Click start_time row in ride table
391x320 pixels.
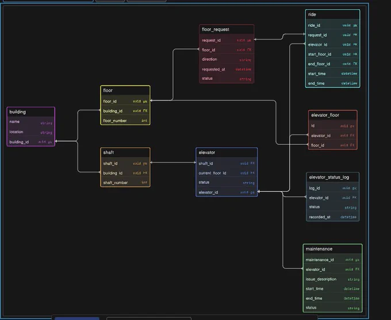[x=333, y=74]
